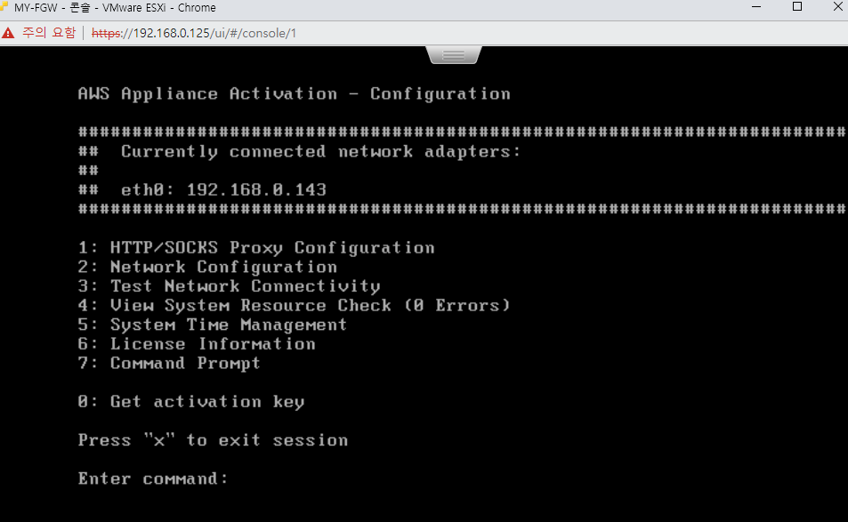Click the 'Enter command:' prompt
848x522 pixels.
tap(153, 478)
